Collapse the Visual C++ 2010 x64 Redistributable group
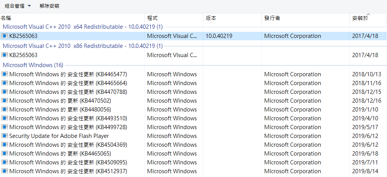 (83, 27)
